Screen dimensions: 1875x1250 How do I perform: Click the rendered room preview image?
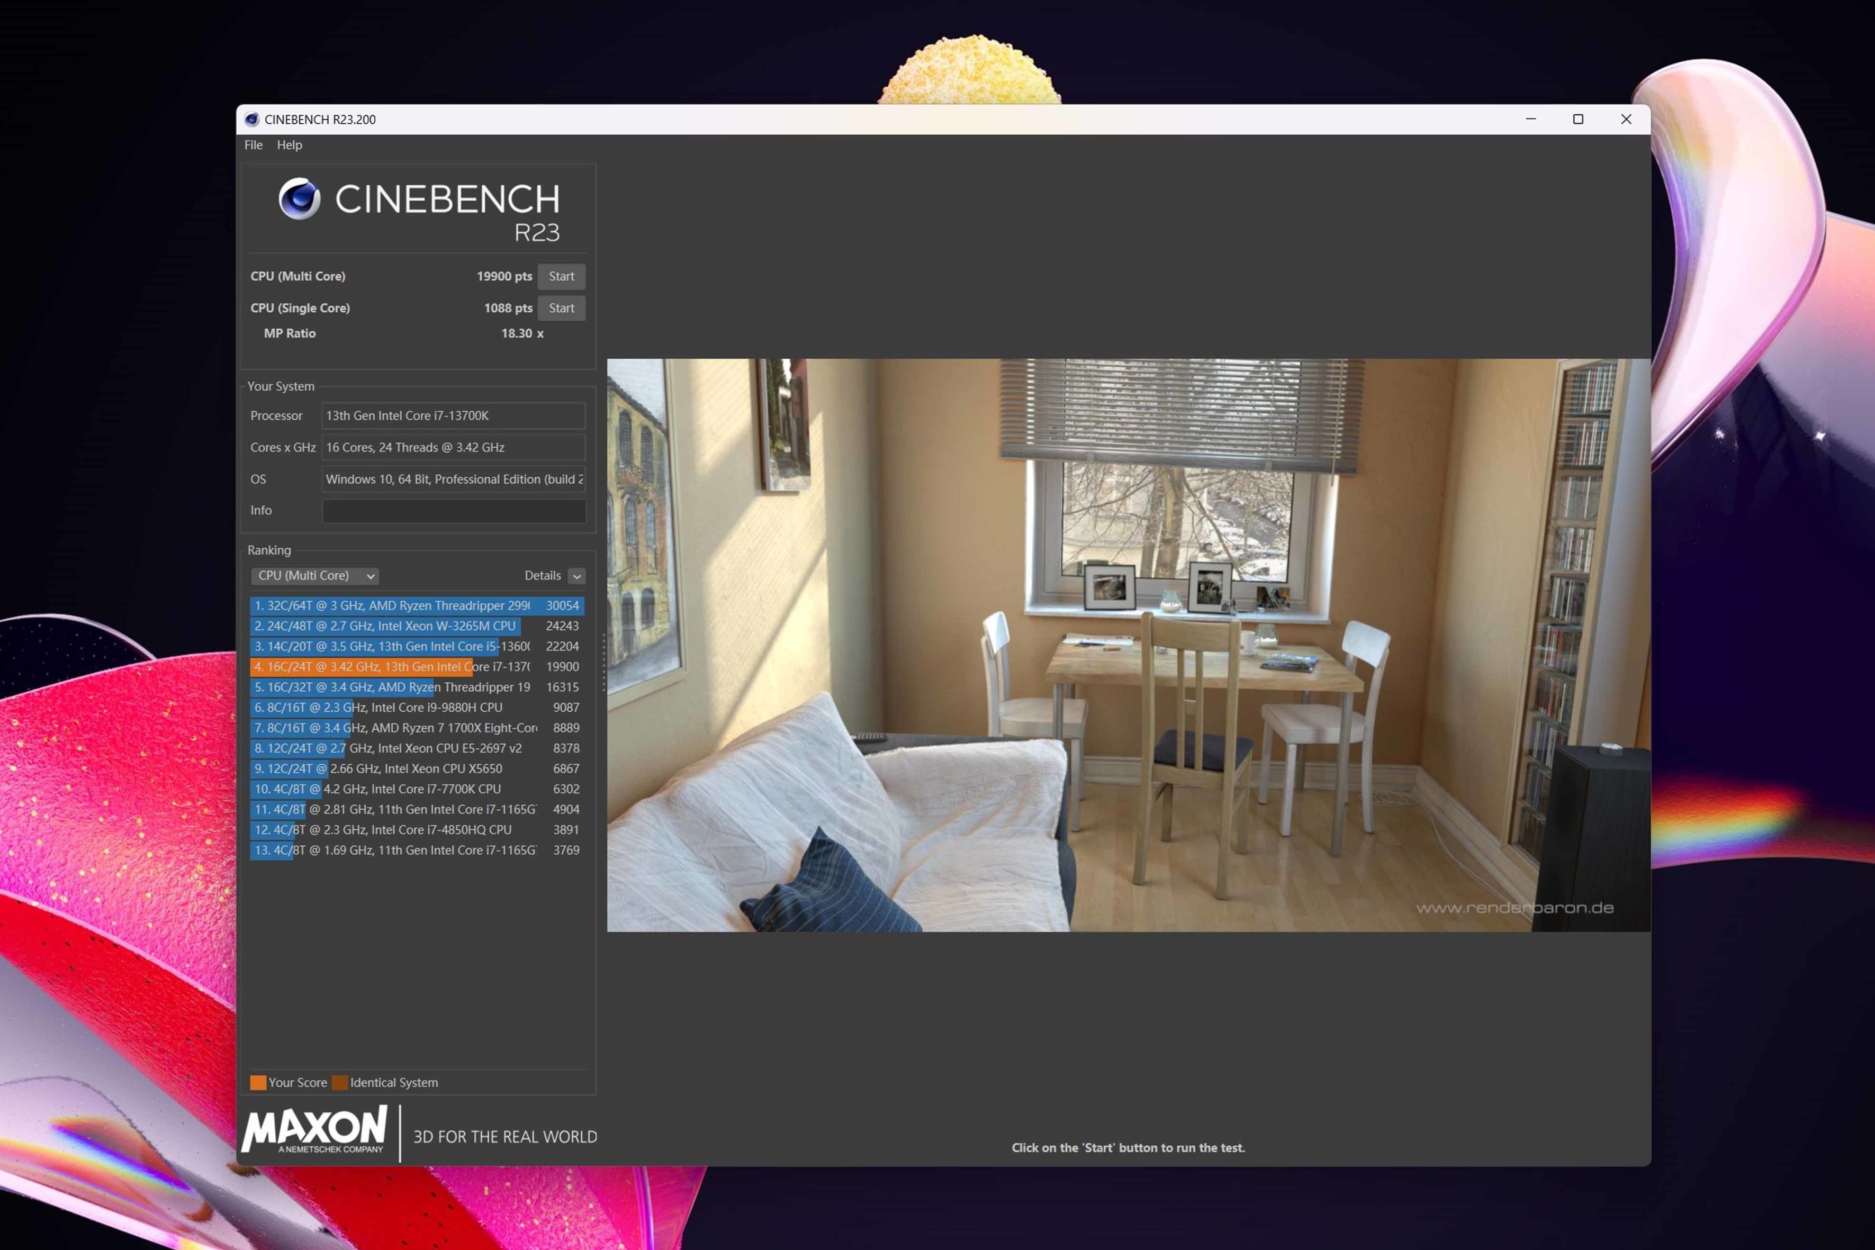click(1128, 644)
